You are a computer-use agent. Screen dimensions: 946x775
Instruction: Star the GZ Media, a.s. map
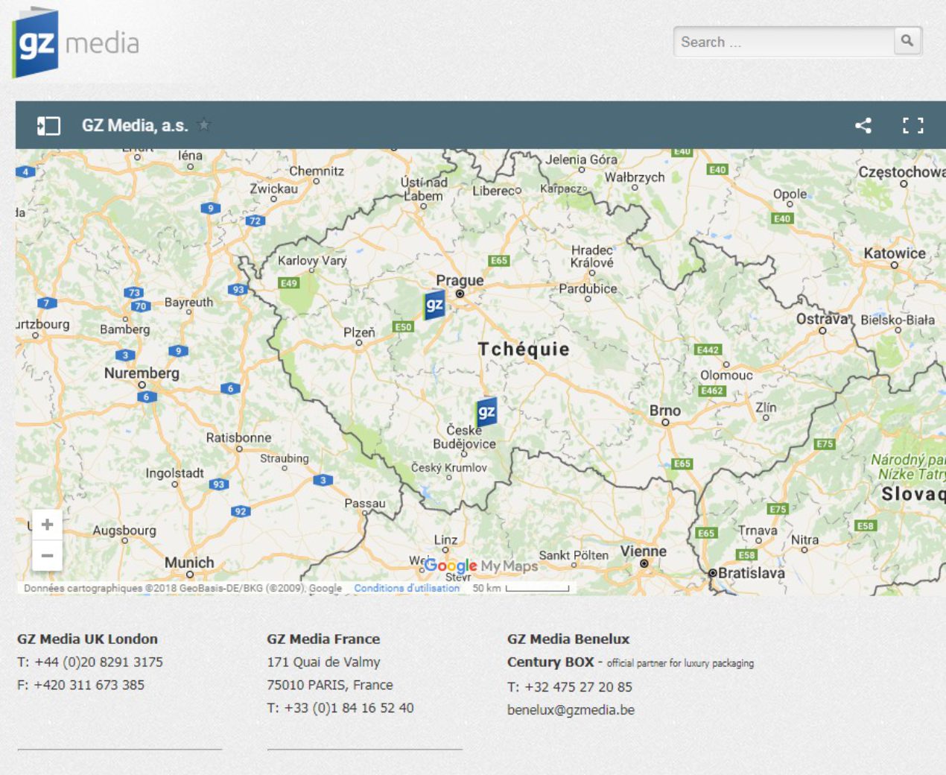pos(204,125)
